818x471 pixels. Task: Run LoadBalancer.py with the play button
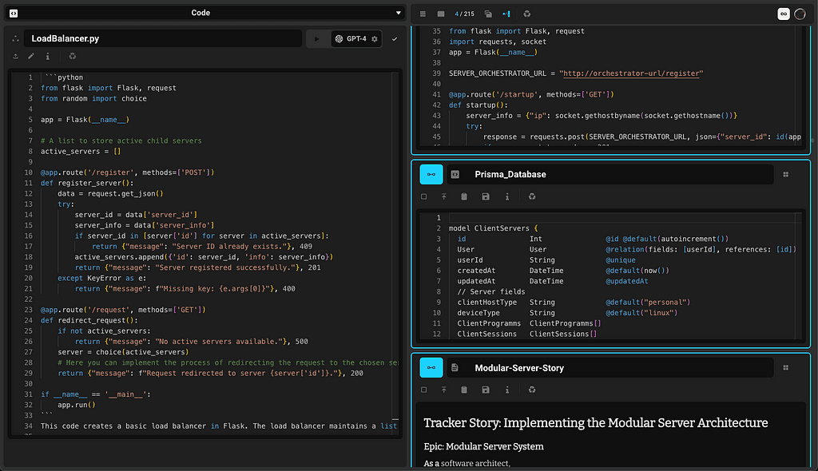coord(316,38)
